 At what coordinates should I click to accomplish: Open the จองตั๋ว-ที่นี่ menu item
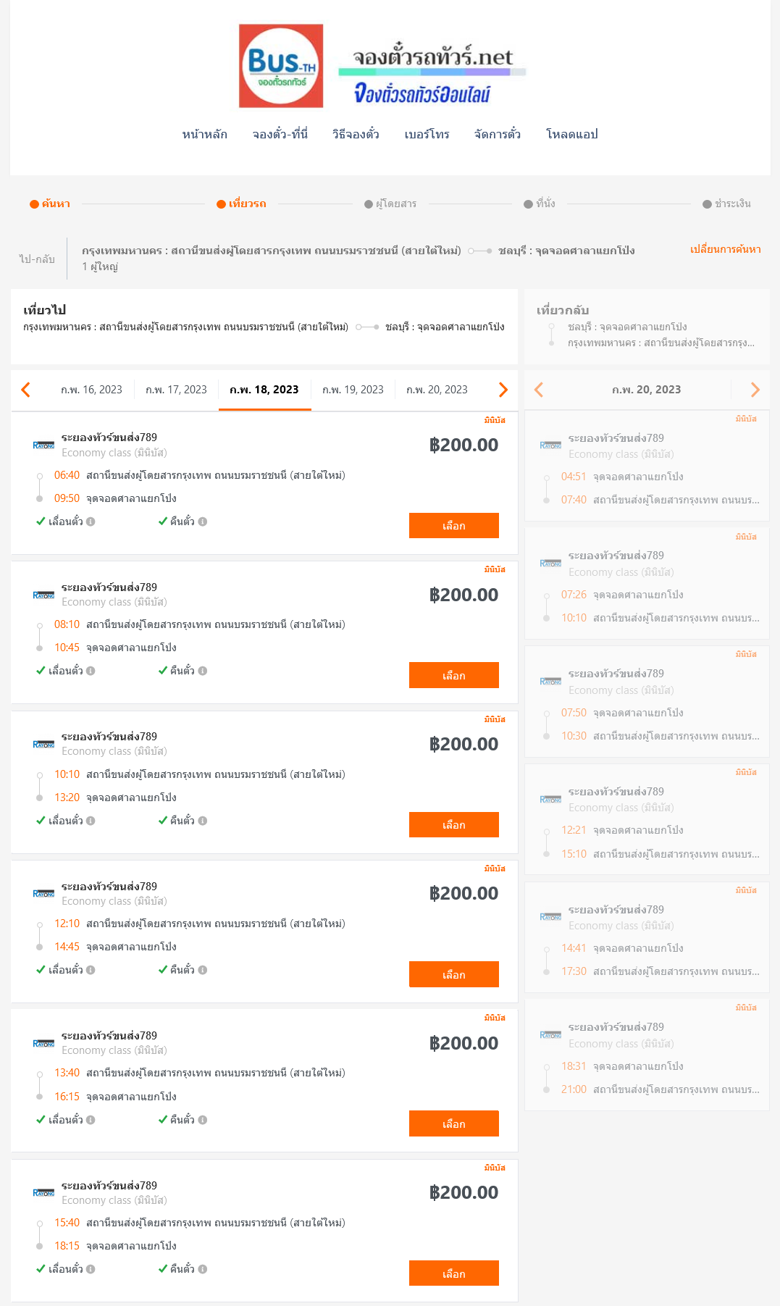[x=280, y=134]
